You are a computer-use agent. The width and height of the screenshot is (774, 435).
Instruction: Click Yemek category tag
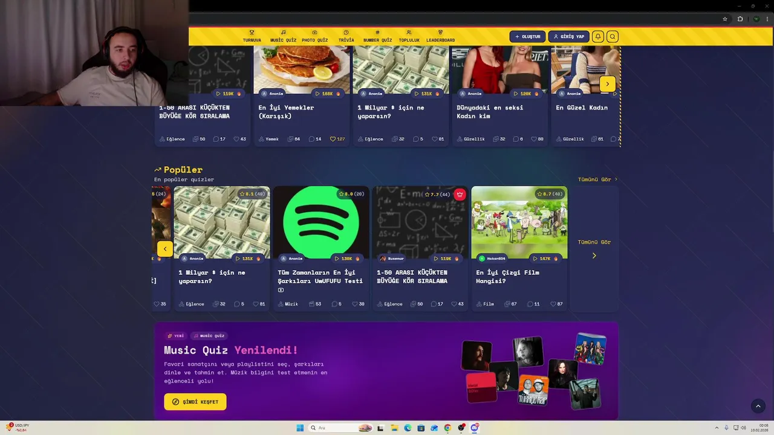pyautogui.click(x=268, y=139)
